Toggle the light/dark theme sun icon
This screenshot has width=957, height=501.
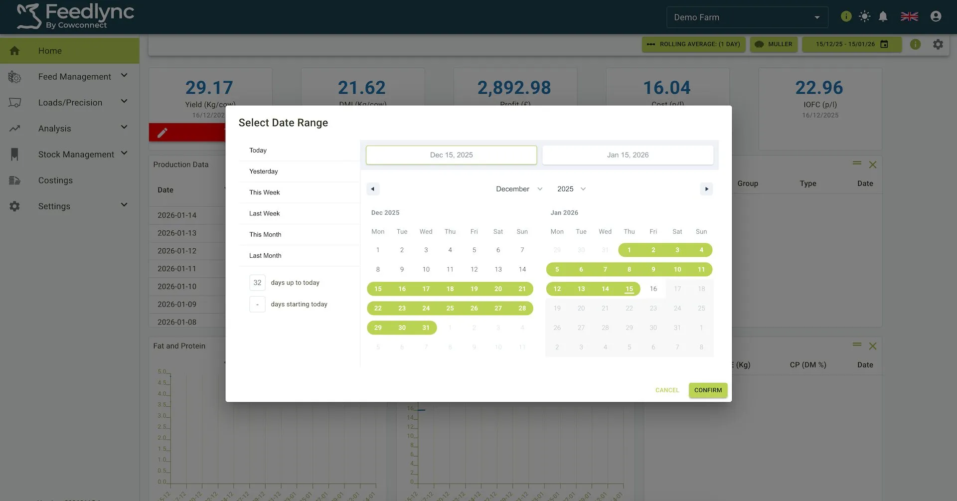(864, 16)
